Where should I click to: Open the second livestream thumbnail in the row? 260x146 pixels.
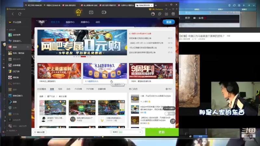coord(82,108)
